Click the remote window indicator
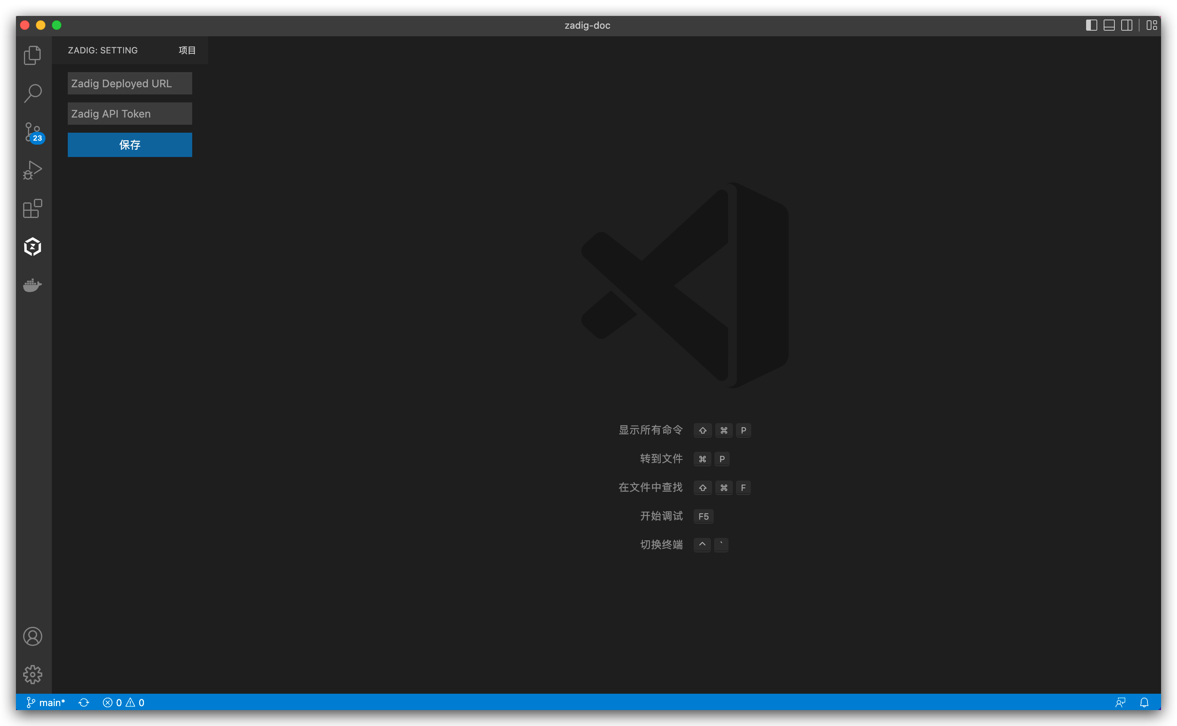 tap(1121, 702)
